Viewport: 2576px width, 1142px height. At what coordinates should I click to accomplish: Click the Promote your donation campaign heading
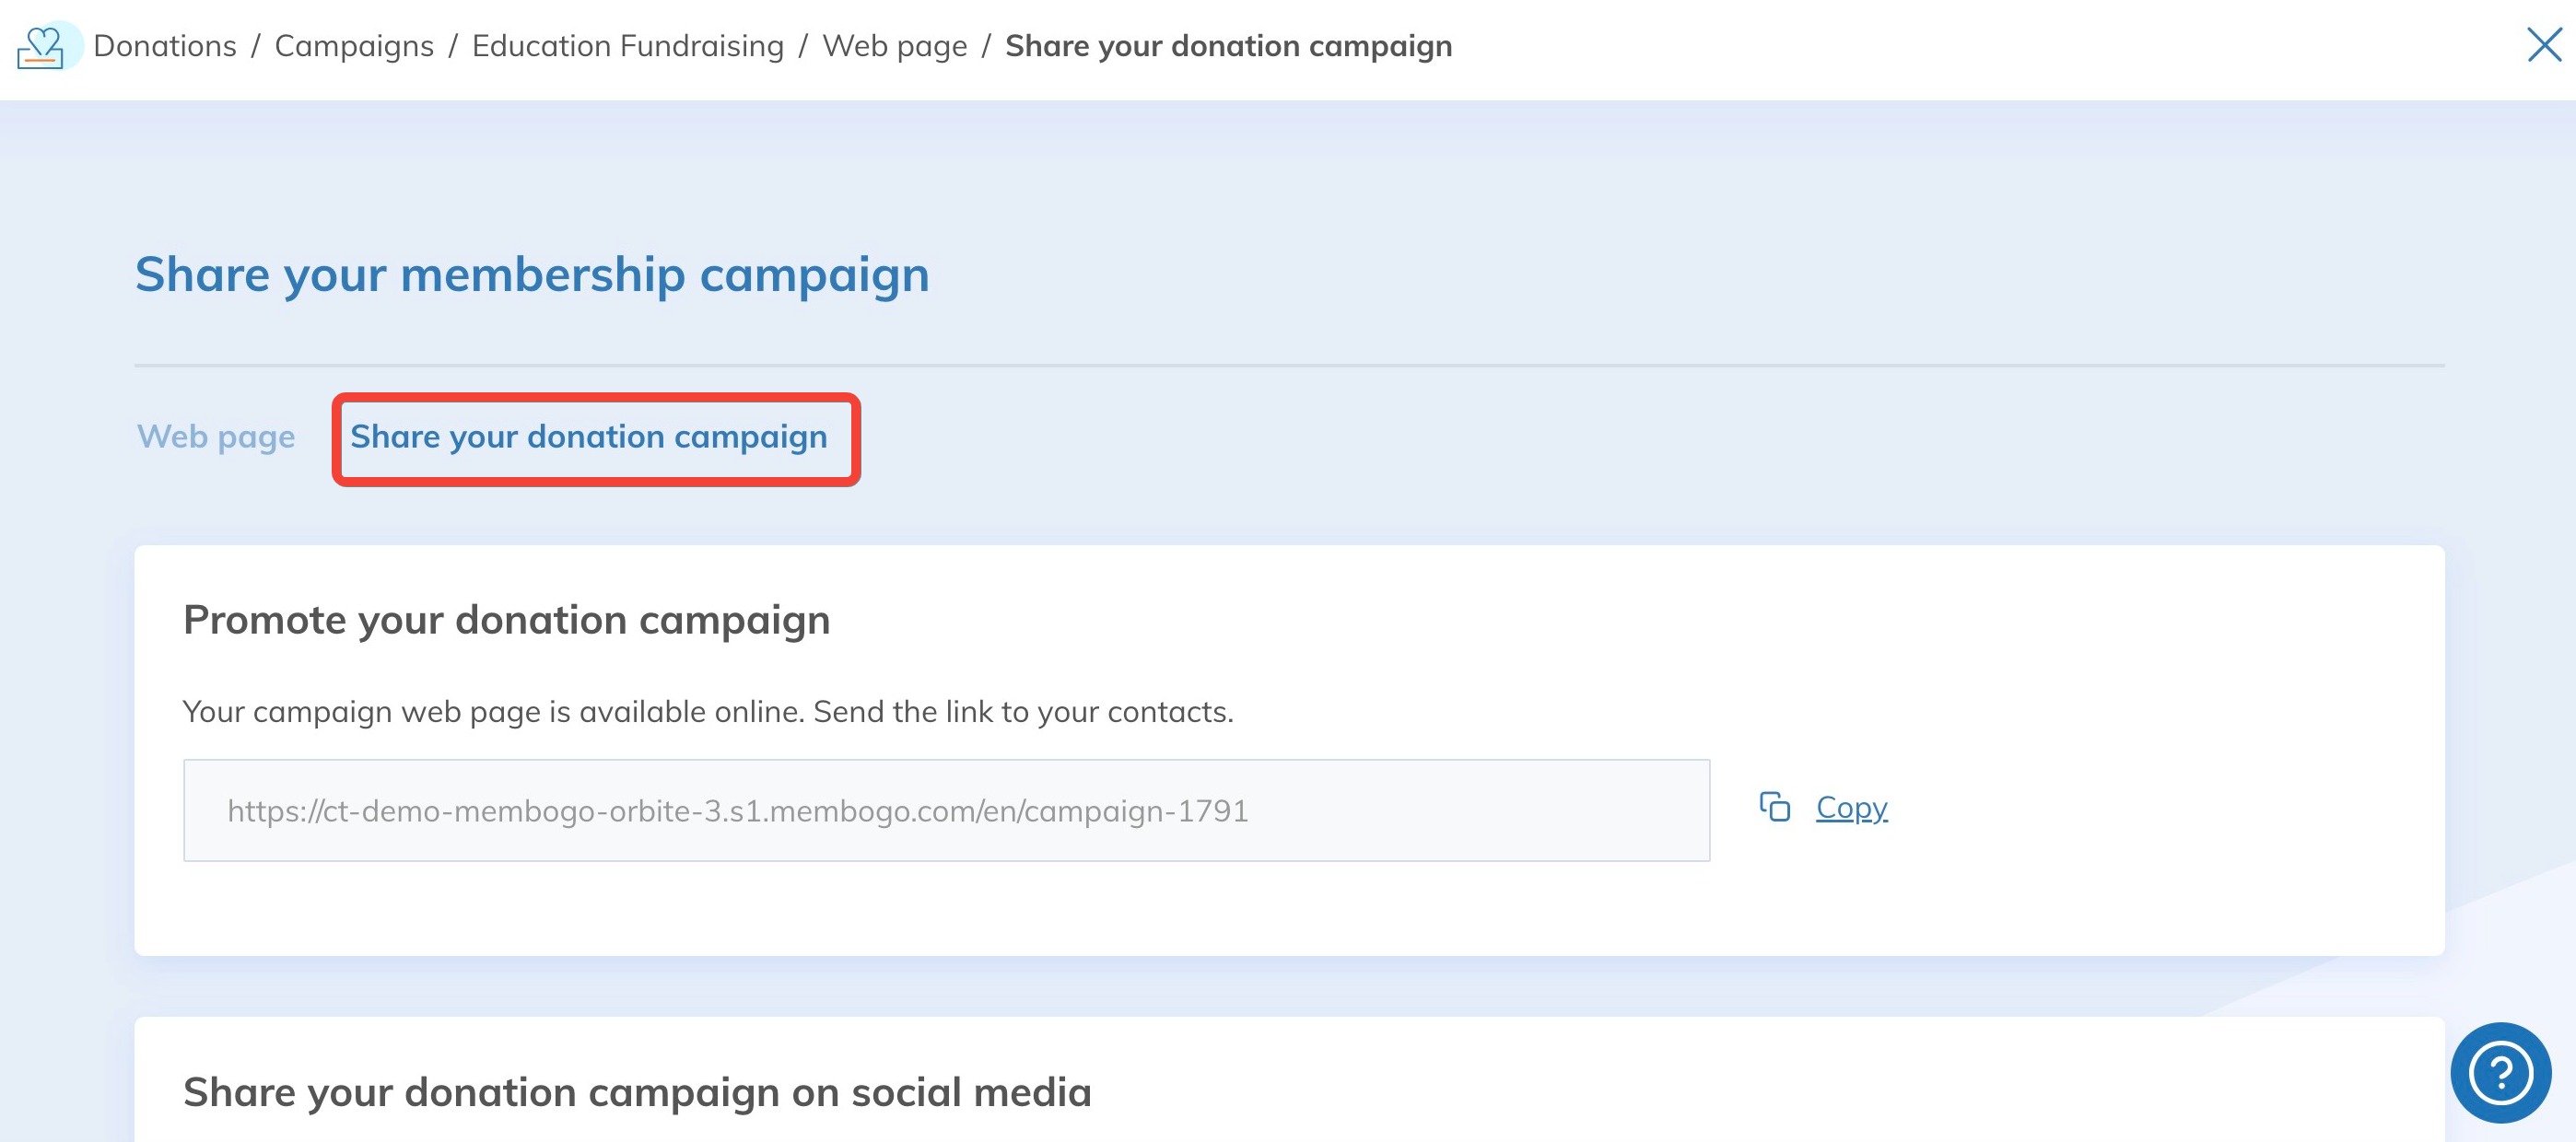coord(505,619)
